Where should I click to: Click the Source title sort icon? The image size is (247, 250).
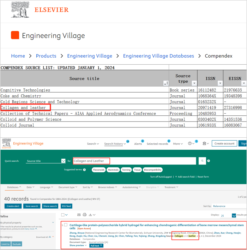tap(166, 83)
